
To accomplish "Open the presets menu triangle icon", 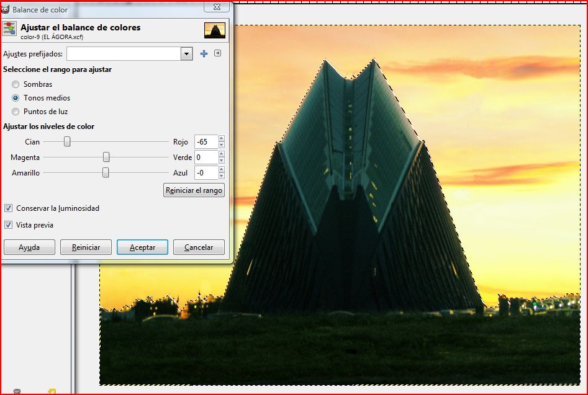I will click(x=217, y=53).
